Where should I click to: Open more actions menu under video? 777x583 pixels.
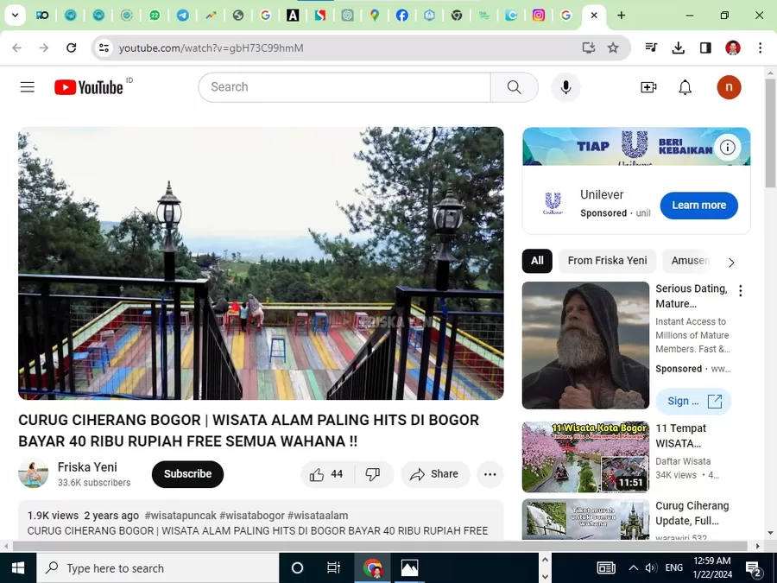click(x=490, y=474)
